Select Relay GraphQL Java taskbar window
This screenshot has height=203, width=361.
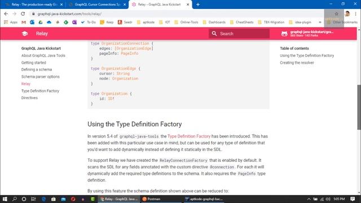[119, 199]
